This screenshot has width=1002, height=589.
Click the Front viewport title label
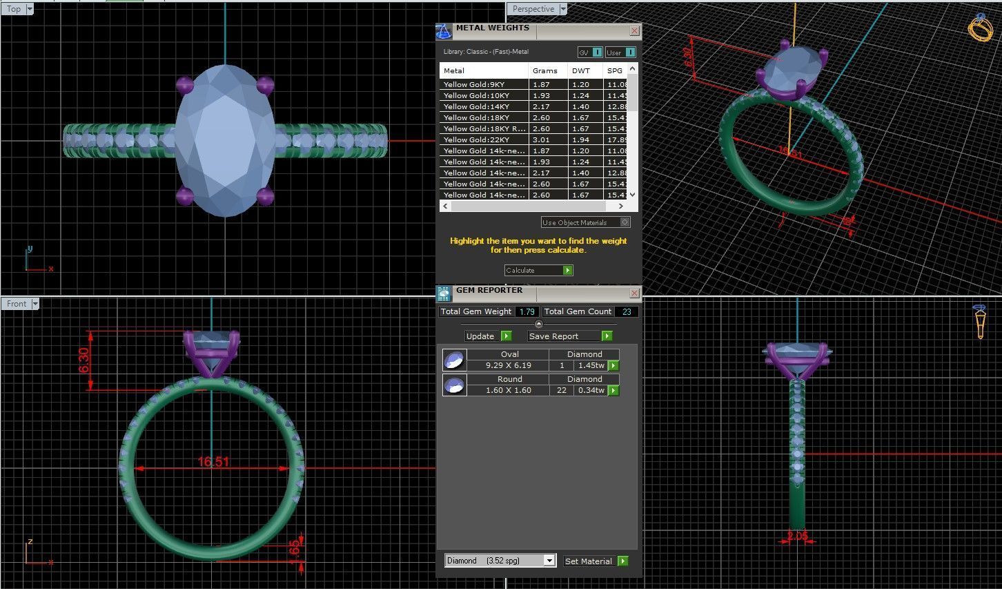[x=17, y=304]
